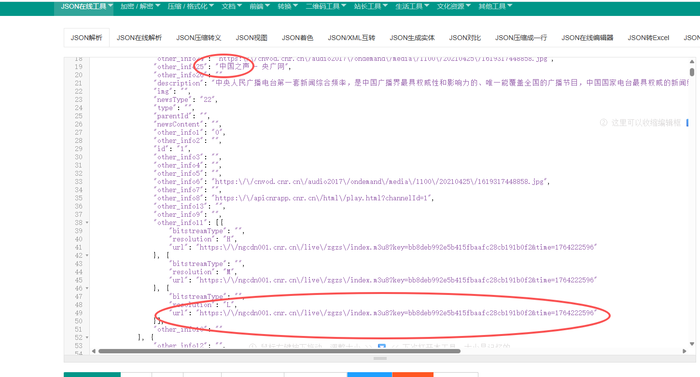This screenshot has height=377, width=700.
Task: Collapse the fold arrow at line 38
Action: point(87,223)
